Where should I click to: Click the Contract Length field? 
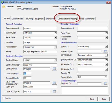27,73
